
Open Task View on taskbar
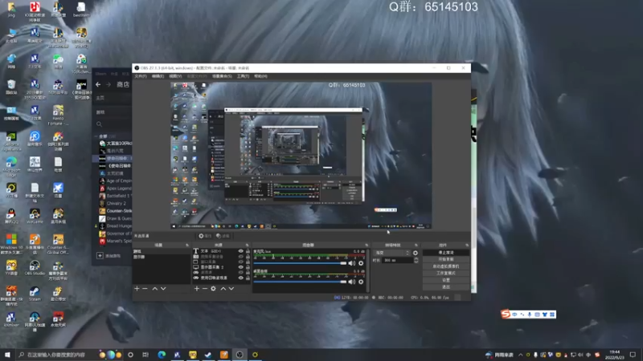pos(145,355)
